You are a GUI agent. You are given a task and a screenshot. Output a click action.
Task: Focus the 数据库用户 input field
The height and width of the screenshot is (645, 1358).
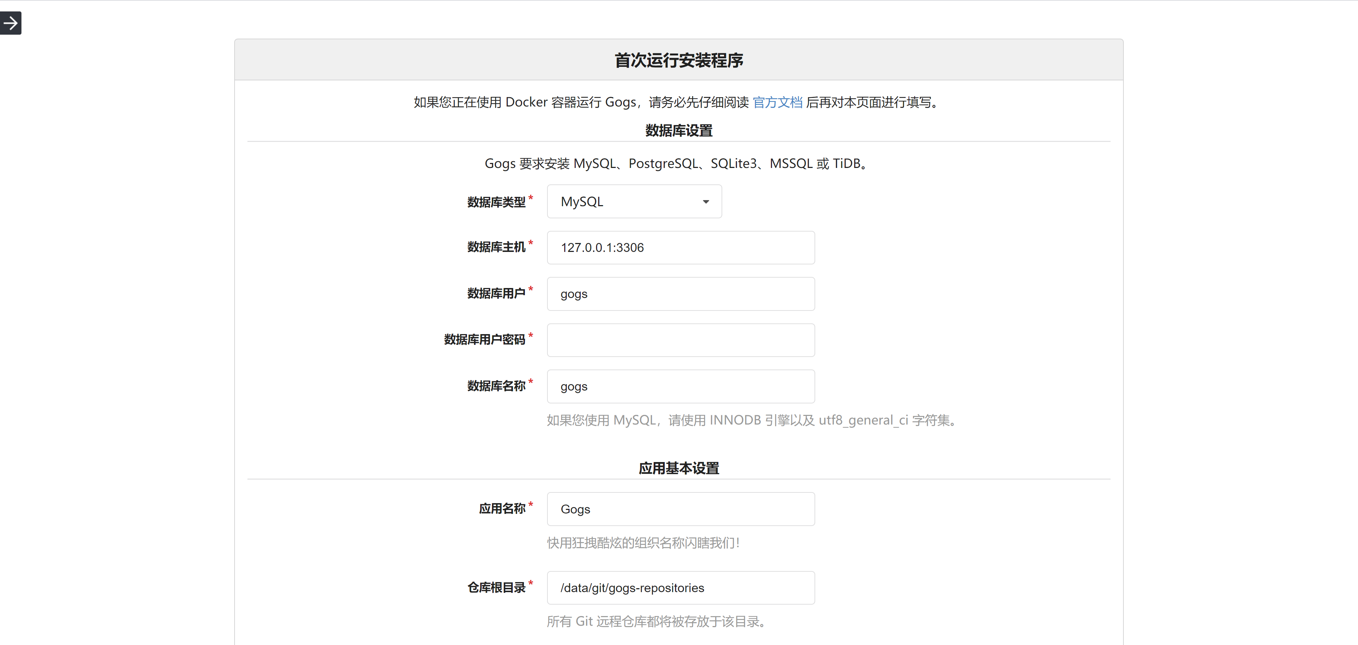(x=680, y=294)
